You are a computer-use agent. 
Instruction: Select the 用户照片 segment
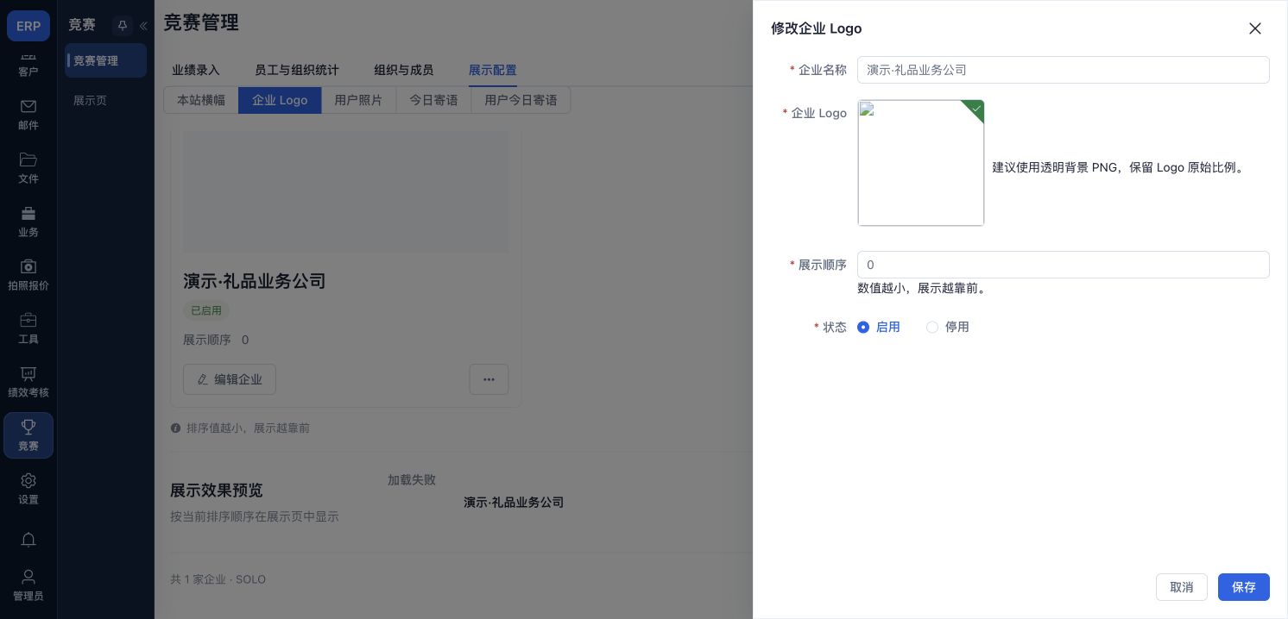[x=358, y=100]
